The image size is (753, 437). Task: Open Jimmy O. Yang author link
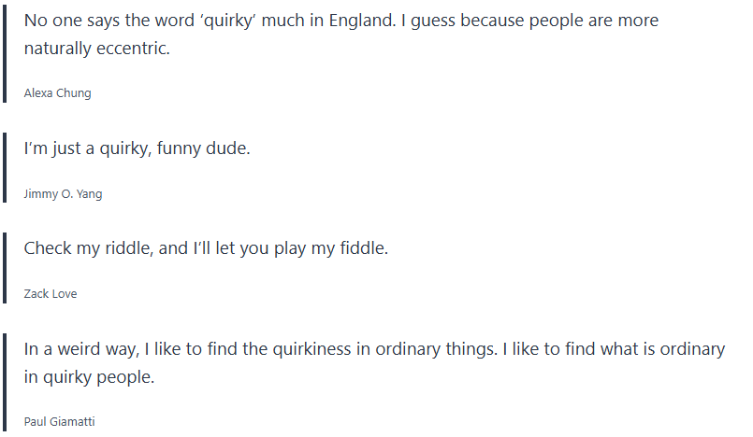click(x=62, y=193)
